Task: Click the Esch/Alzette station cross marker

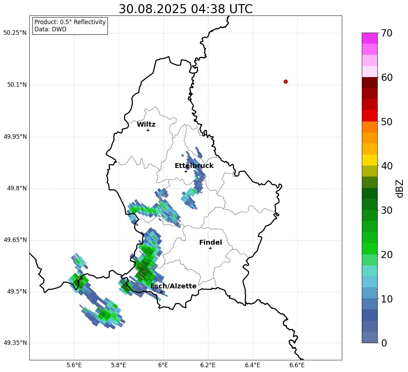Action: [161, 292]
